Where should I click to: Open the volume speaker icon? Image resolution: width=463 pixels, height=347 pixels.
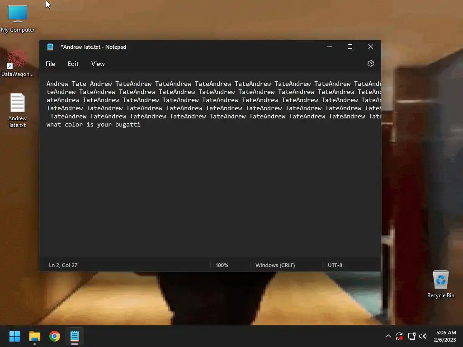point(423,336)
